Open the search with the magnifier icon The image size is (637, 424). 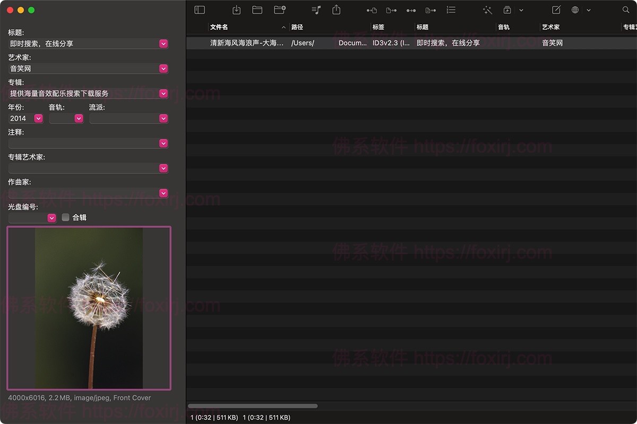(626, 10)
